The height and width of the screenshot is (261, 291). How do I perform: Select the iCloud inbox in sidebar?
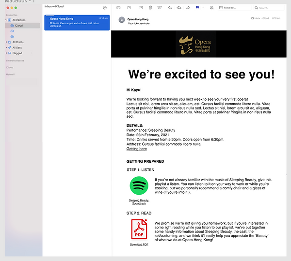(22, 26)
